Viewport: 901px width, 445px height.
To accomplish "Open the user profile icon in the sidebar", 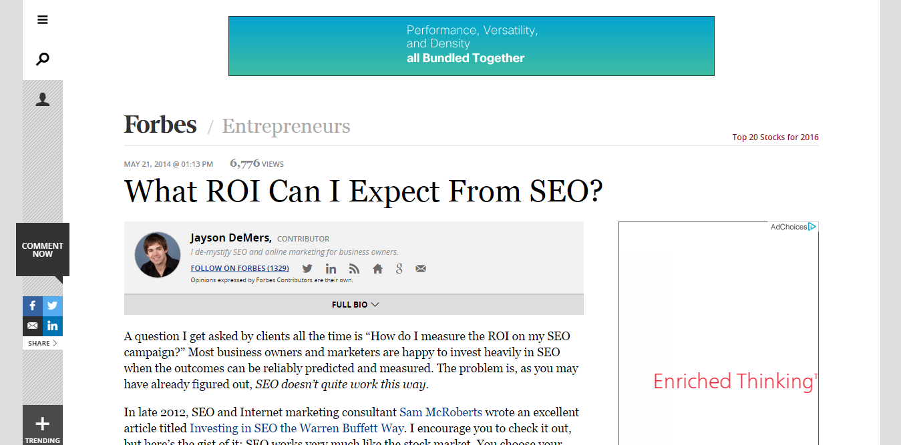I will tap(42, 99).
